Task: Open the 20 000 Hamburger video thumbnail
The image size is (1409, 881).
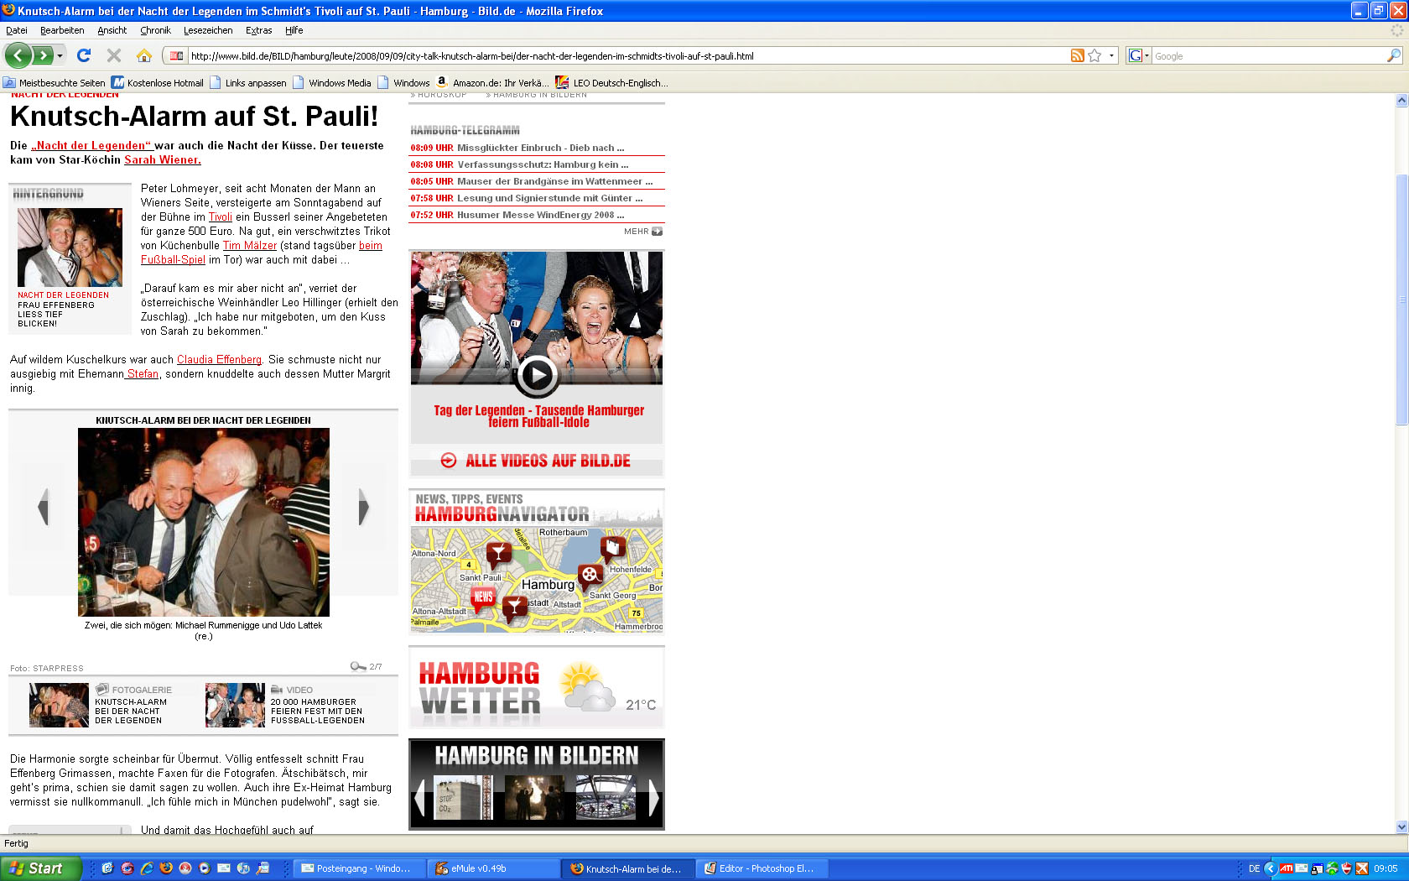Action: point(235,705)
